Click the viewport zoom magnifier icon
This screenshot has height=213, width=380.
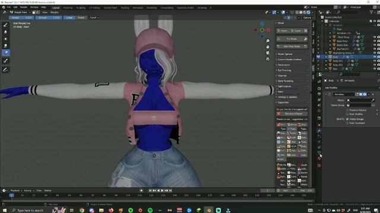[268, 41]
